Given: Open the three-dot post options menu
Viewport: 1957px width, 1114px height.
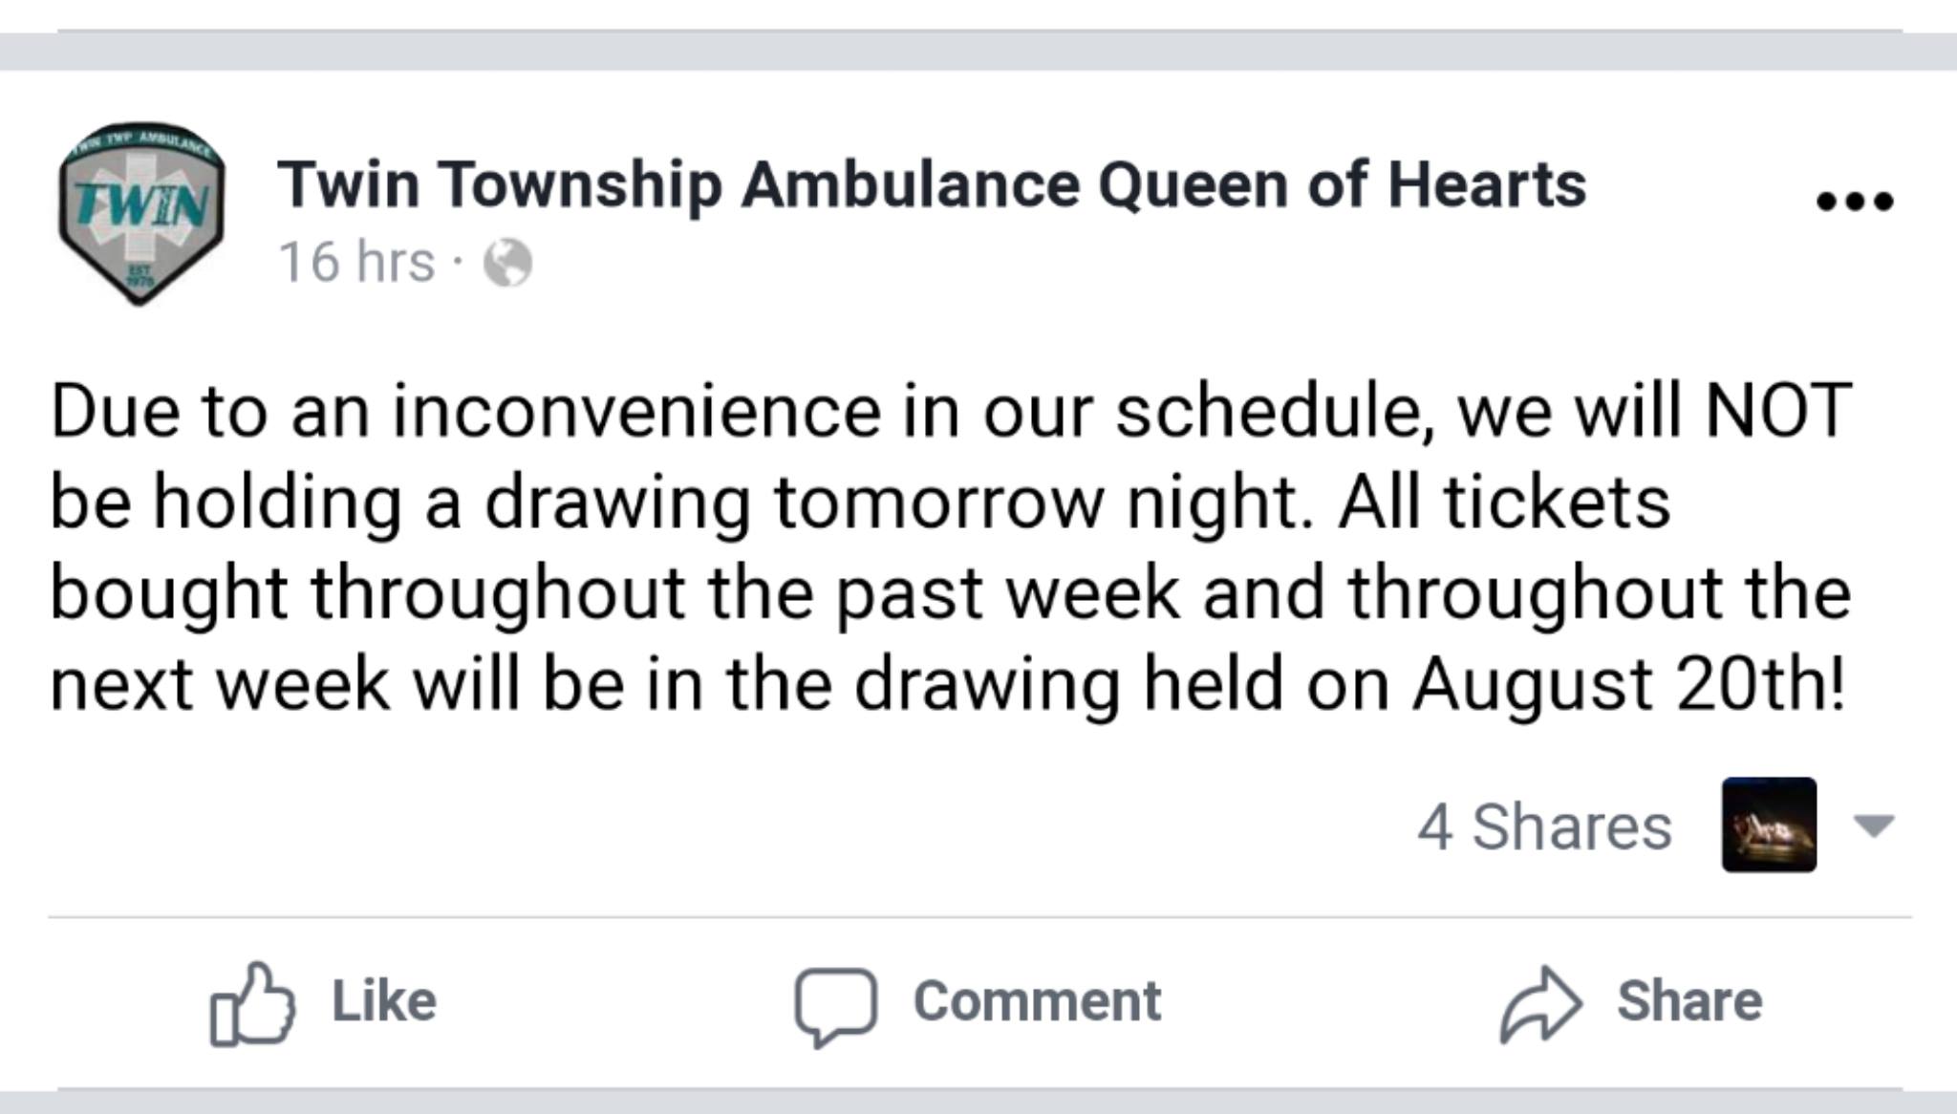Looking at the screenshot, I should pos(1854,201).
